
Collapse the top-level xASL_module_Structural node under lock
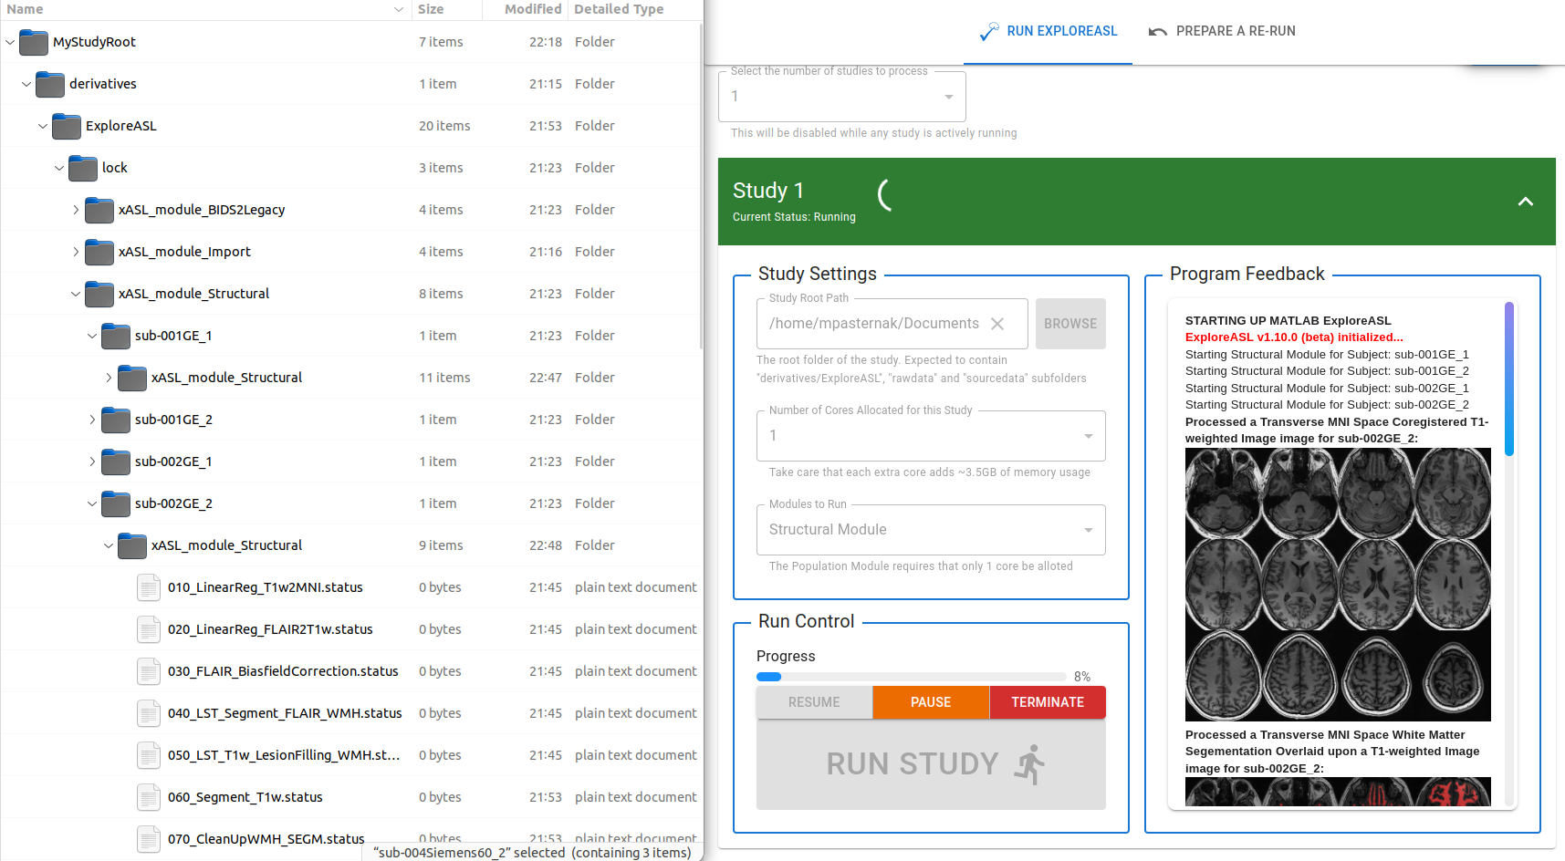coord(76,294)
